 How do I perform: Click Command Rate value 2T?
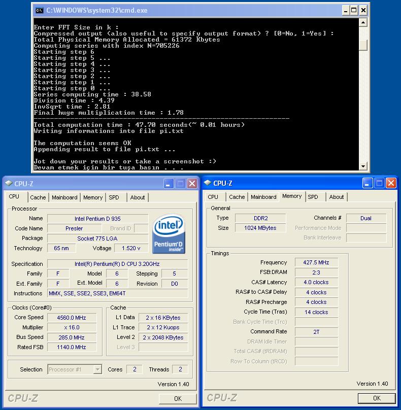pyautogui.click(x=316, y=332)
